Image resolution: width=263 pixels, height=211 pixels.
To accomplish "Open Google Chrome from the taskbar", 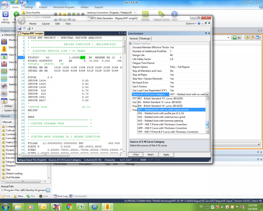I will (x=69, y=207).
